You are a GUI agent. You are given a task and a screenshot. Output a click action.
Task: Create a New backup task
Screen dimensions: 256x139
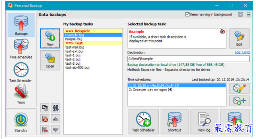pos(50,39)
